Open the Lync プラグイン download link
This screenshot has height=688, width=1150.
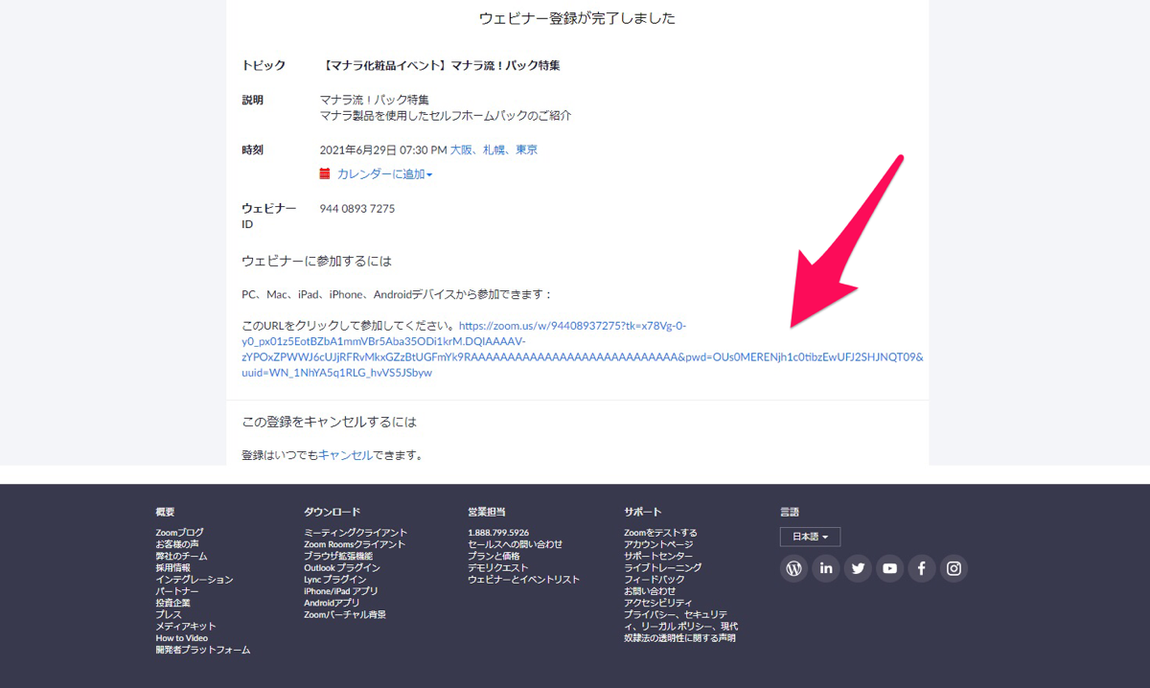pyautogui.click(x=335, y=580)
